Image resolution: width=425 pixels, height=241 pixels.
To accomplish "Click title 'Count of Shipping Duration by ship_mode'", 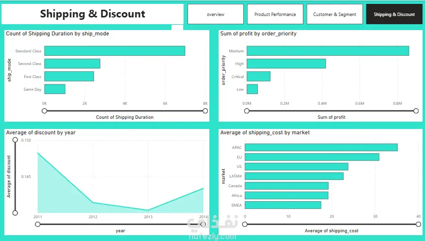I will point(58,33).
